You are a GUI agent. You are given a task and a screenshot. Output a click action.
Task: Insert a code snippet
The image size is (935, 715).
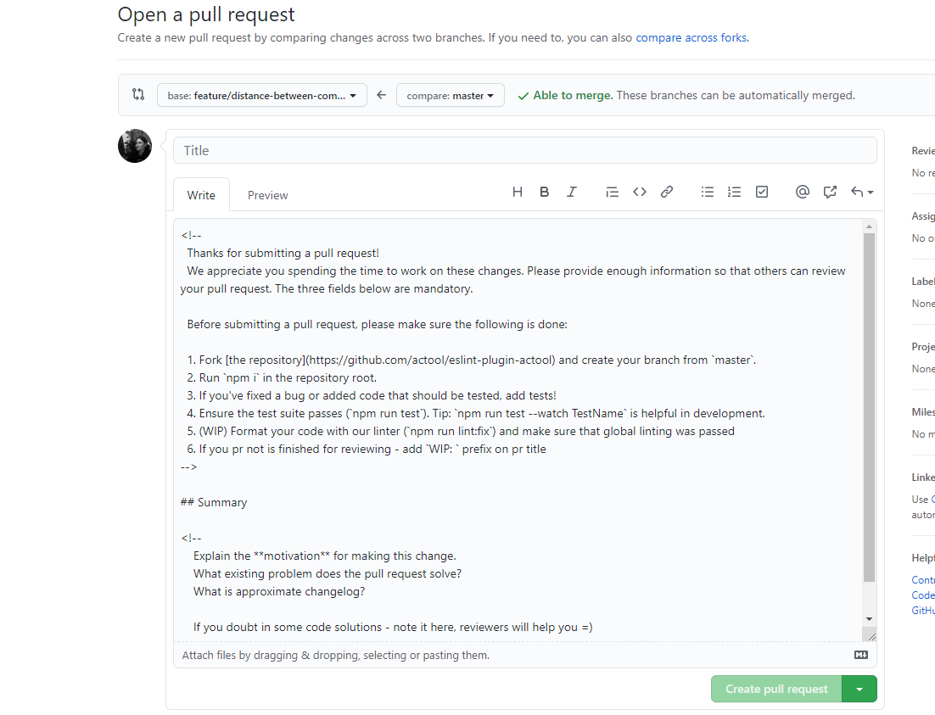(x=639, y=192)
